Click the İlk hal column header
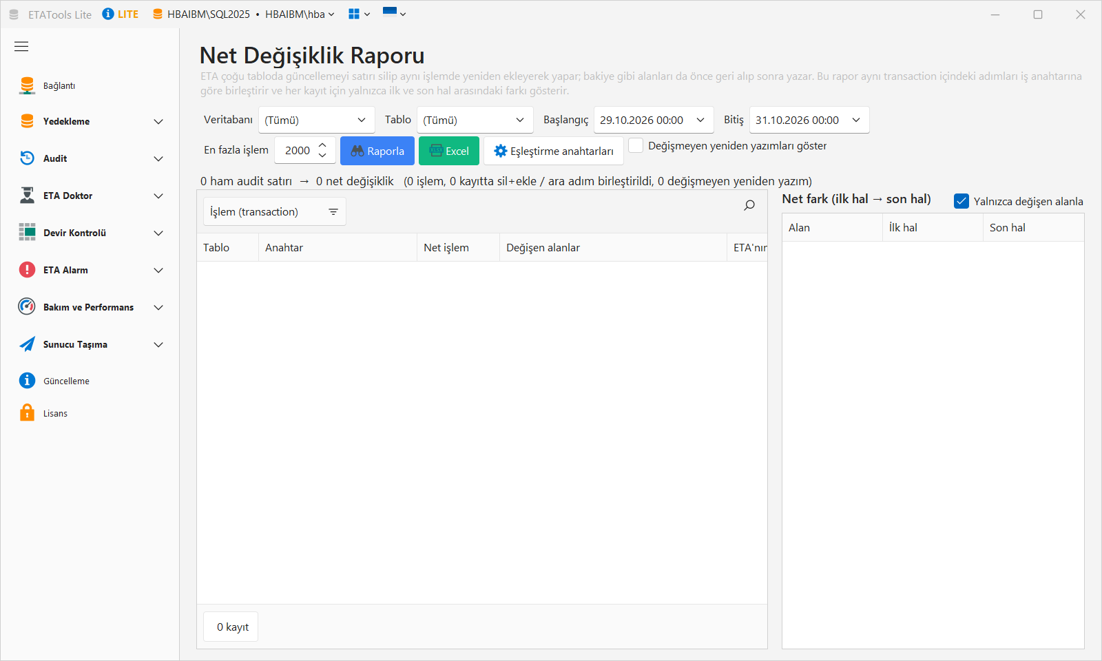 pyautogui.click(x=933, y=227)
